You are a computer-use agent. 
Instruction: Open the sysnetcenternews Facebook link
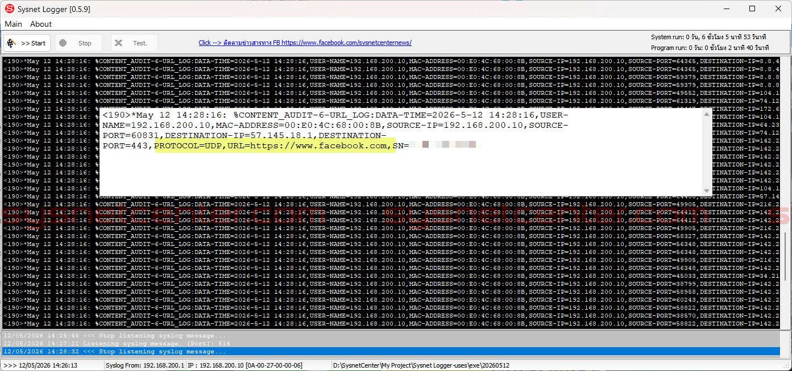305,43
